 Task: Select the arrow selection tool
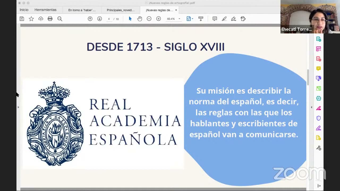coord(130,19)
